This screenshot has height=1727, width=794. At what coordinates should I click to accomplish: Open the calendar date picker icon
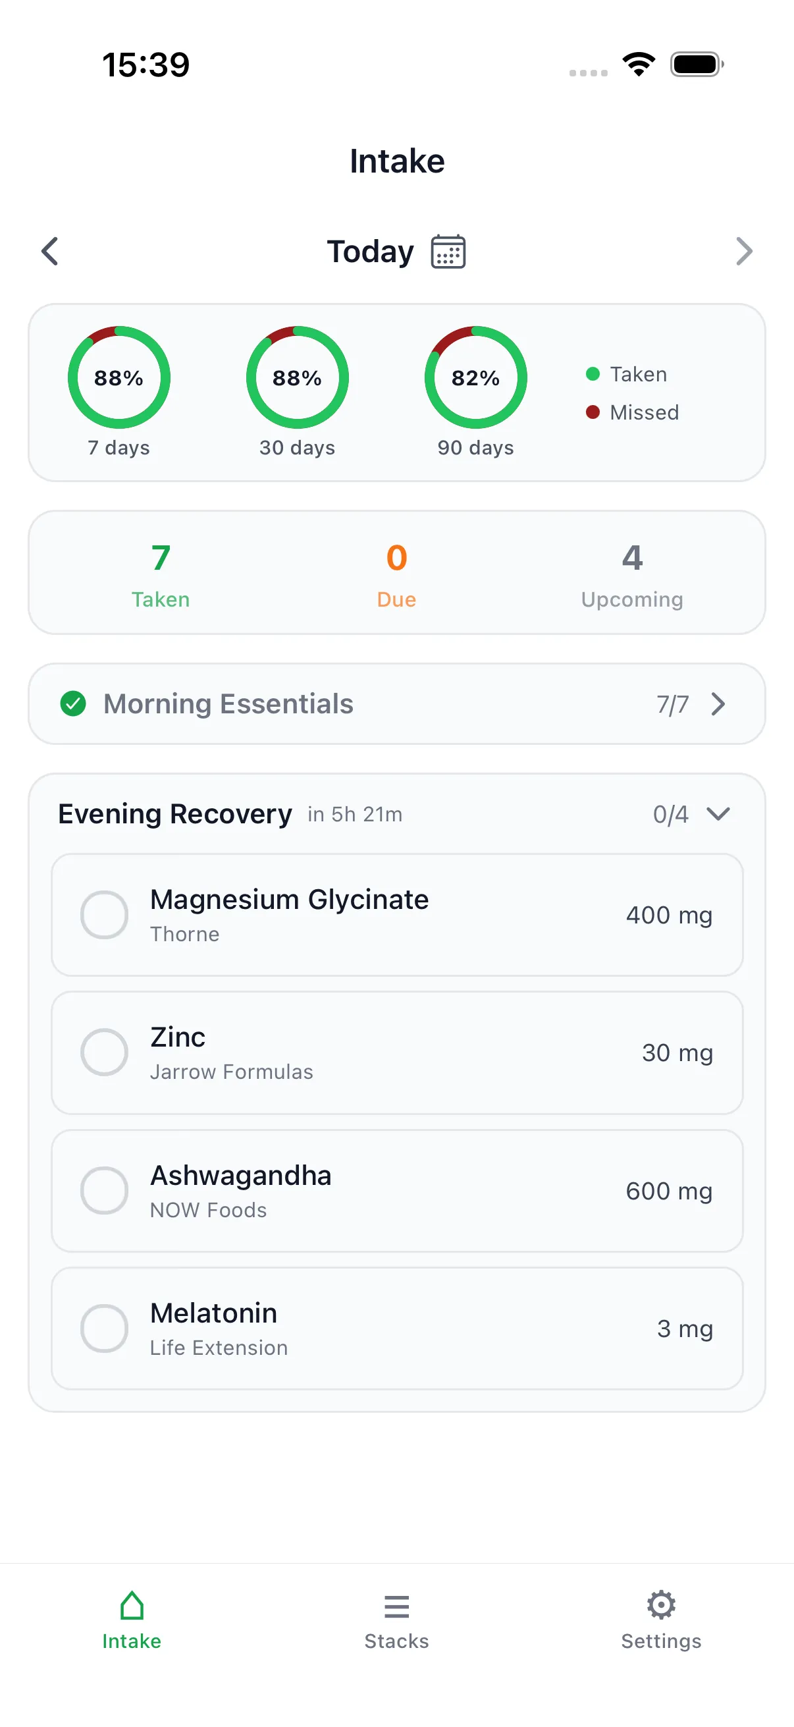[x=448, y=252]
